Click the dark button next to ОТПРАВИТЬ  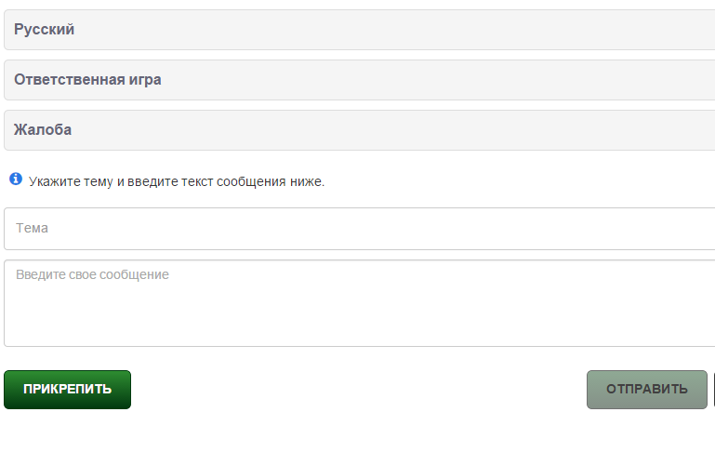tap(714, 390)
